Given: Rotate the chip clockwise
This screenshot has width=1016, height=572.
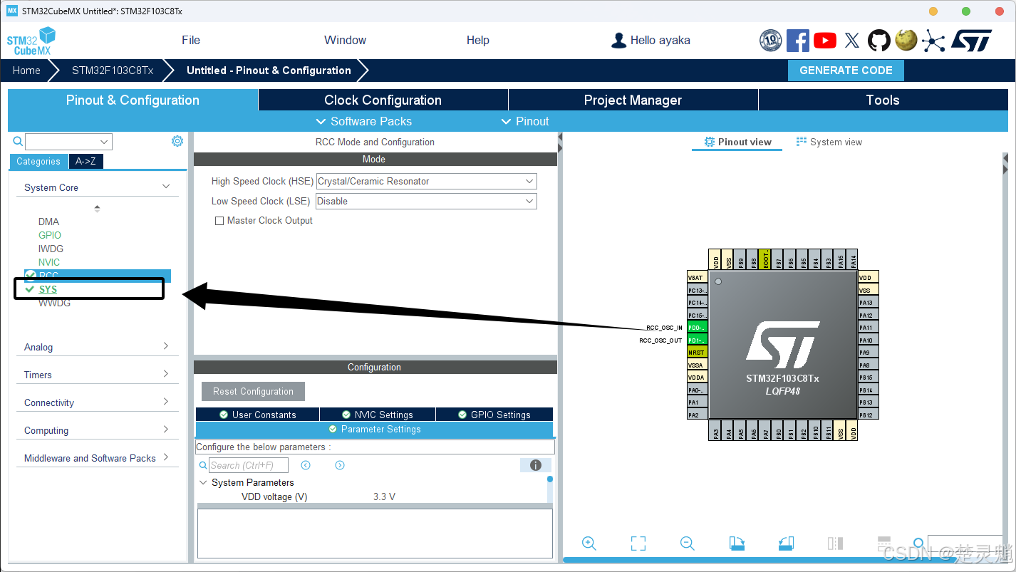Looking at the screenshot, I should tap(737, 544).
